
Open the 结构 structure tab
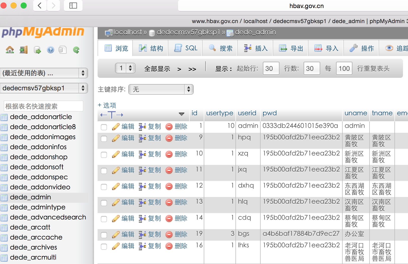(x=151, y=48)
